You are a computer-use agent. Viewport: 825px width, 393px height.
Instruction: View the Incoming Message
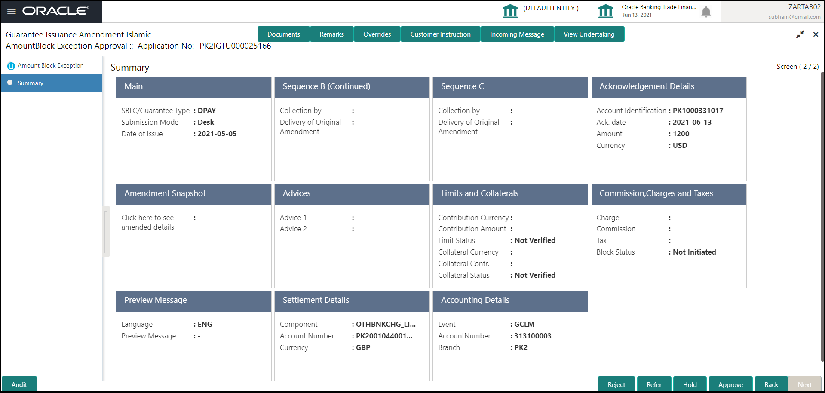tap(517, 34)
